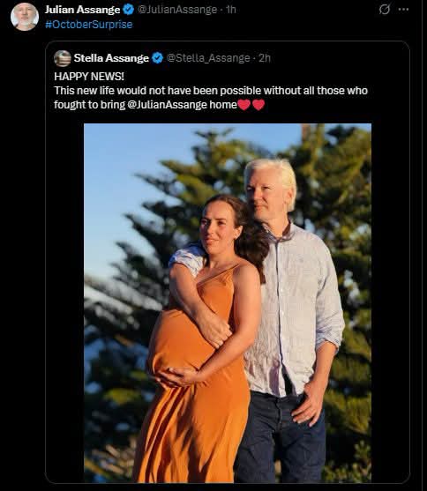Open the @Stella_Assange handle link
This screenshot has height=491, width=427.
coord(208,58)
